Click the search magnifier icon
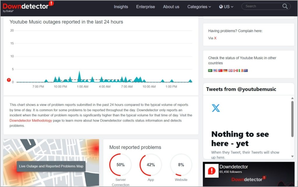This screenshot has width=298, height=187. tap(285, 6)
